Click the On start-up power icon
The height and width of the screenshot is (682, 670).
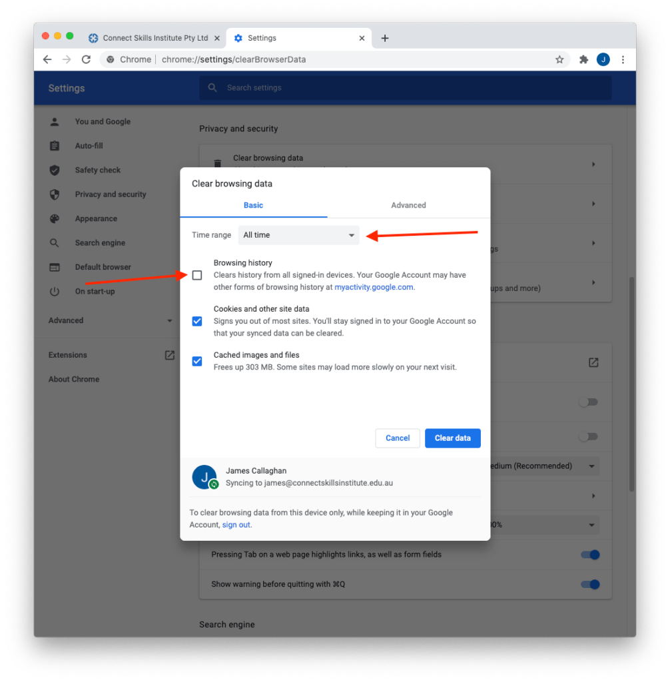coord(55,292)
